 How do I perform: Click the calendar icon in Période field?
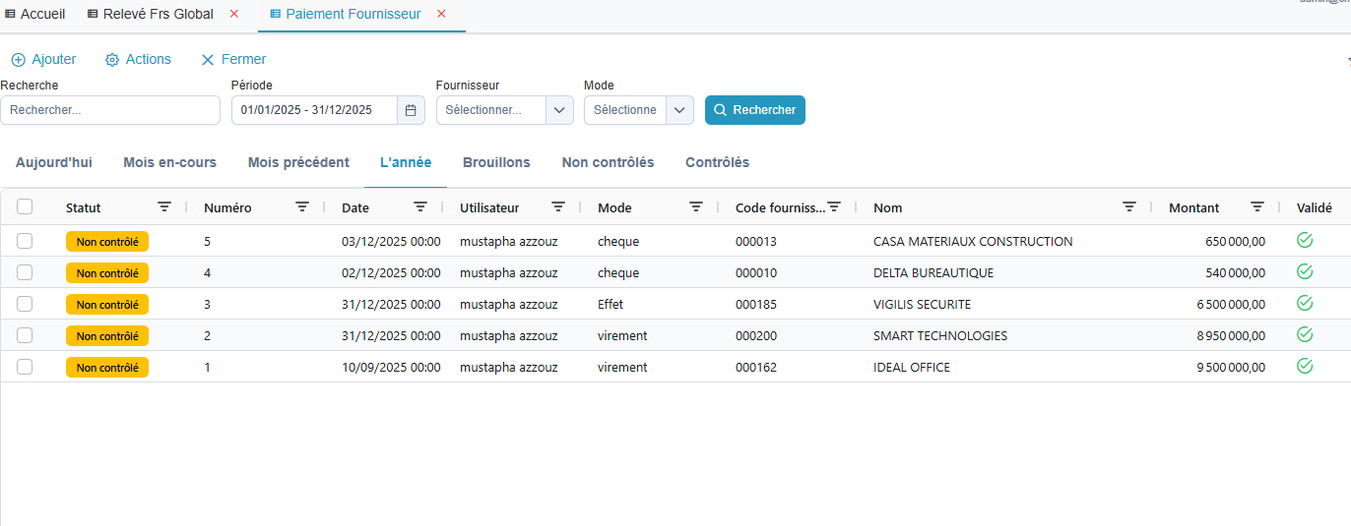tap(411, 110)
